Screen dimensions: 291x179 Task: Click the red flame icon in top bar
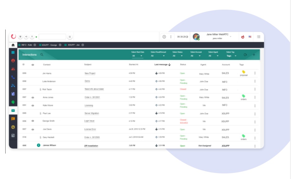click(x=242, y=37)
